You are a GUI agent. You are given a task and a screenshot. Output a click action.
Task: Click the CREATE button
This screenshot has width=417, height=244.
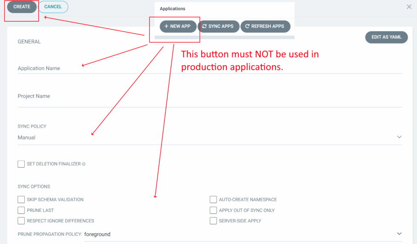coord(22,7)
